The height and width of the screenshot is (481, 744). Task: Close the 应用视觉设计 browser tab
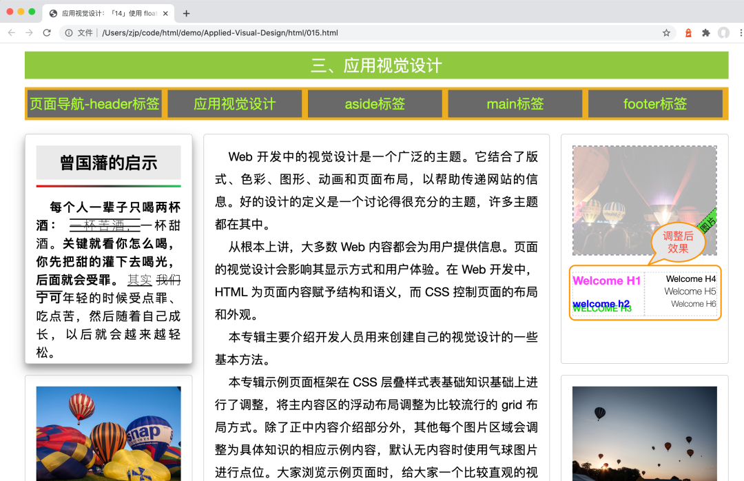pyautogui.click(x=165, y=13)
